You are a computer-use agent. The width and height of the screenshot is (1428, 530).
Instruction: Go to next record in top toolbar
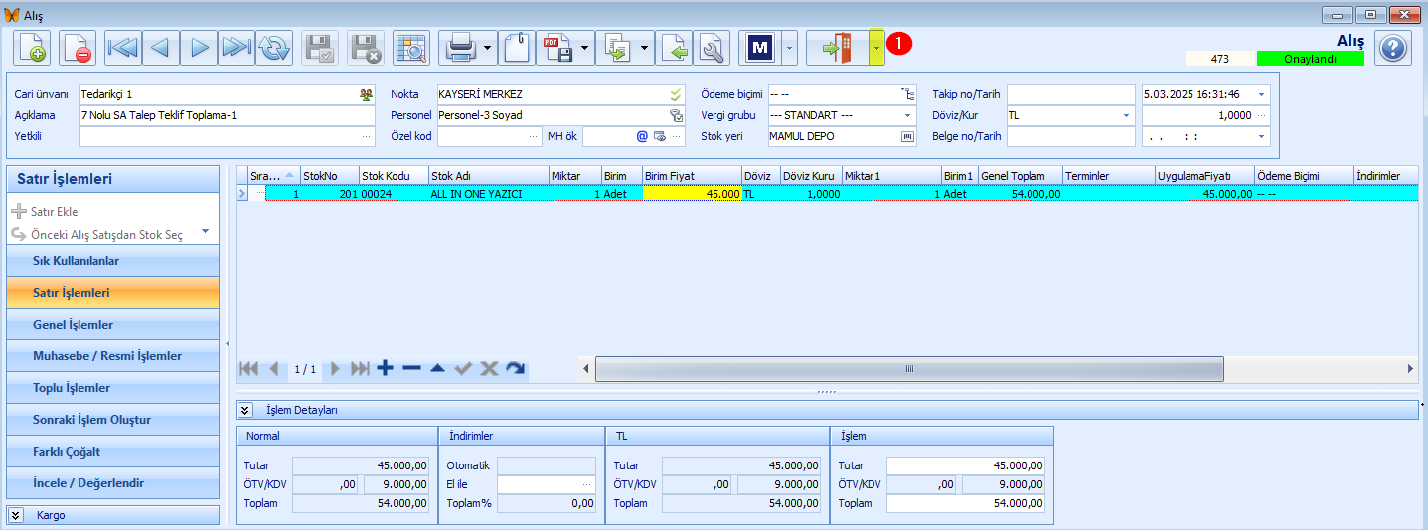199,48
